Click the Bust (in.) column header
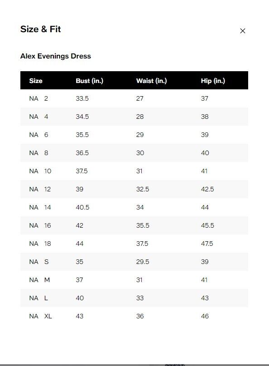 [x=90, y=81]
